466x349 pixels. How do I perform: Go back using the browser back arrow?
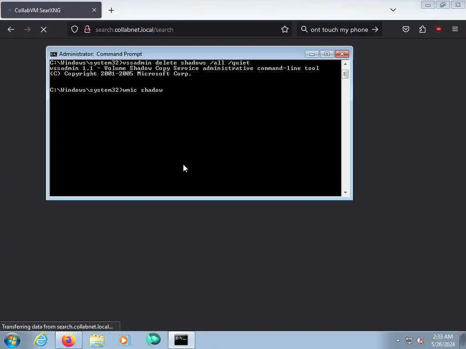[x=11, y=30]
